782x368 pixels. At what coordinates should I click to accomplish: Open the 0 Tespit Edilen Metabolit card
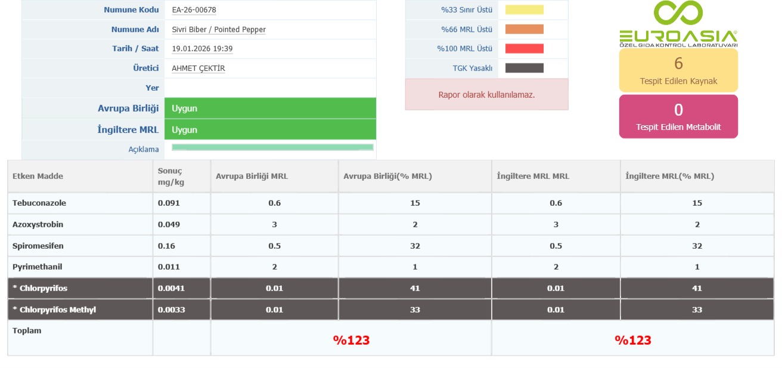(x=678, y=116)
